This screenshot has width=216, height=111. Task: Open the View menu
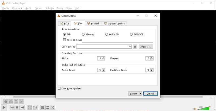click(69, 8)
